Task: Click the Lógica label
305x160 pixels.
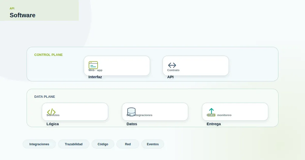Action: [53, 124]
